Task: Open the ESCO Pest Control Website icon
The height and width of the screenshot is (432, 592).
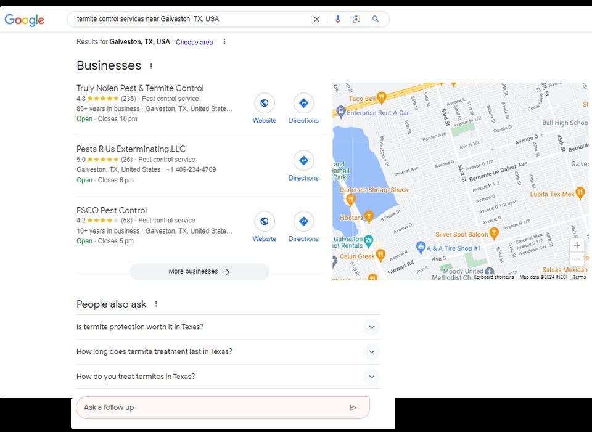Action: click(x=265, y=221)
